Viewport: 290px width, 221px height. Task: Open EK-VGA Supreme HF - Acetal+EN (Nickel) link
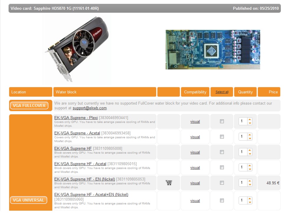pyautogui.click(x=91, y=194)
